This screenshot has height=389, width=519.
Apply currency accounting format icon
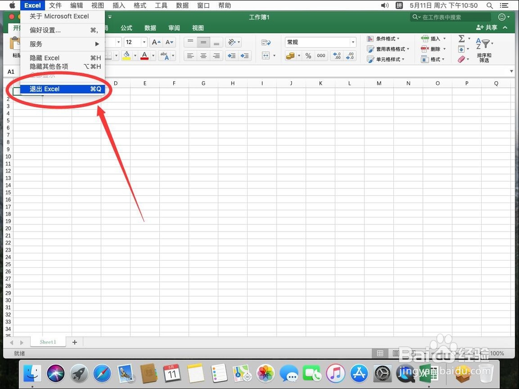pyautogui.click(x=290, y=55)
